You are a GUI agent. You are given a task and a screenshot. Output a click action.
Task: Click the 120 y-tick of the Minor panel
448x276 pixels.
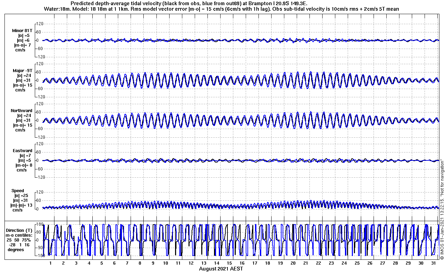point(39,24)
